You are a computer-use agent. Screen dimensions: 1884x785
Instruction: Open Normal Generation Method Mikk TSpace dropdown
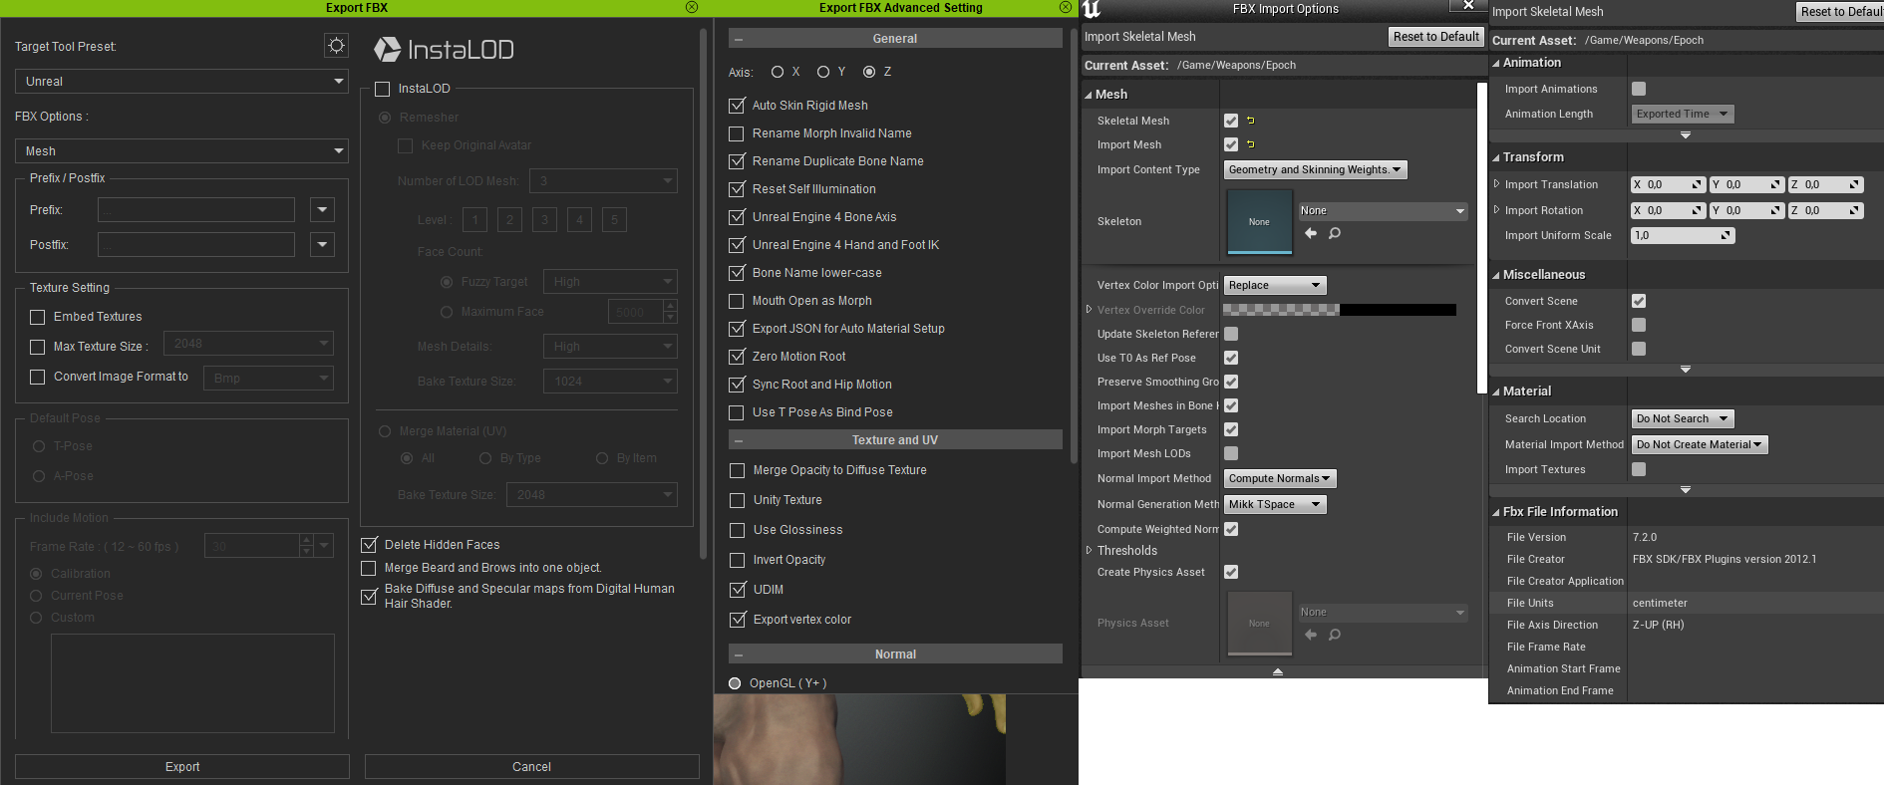click(x=1275, y=504)
